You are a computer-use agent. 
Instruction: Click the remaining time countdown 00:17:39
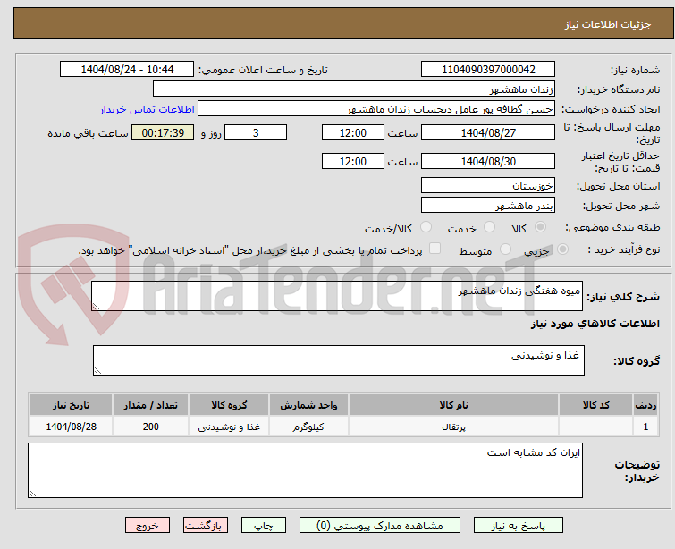coord(163,132)
